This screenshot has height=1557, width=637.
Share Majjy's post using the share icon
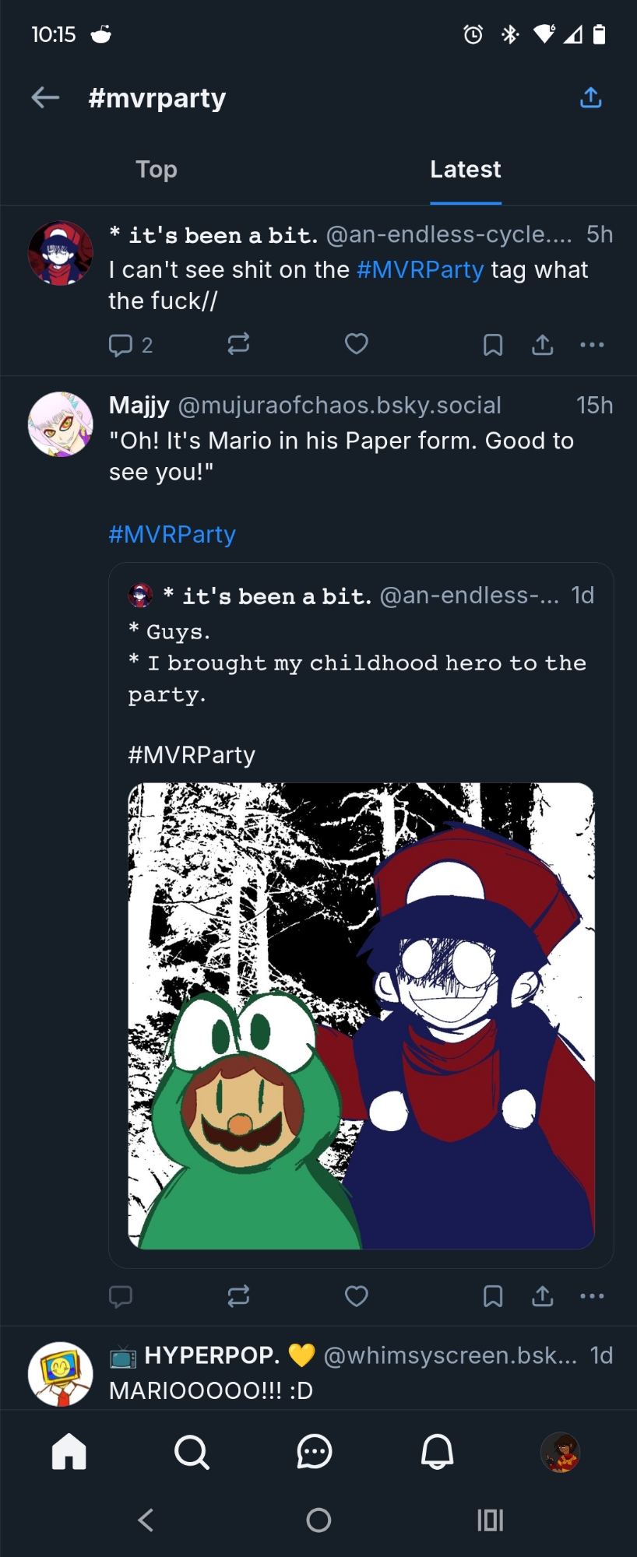pos(543,1296)
